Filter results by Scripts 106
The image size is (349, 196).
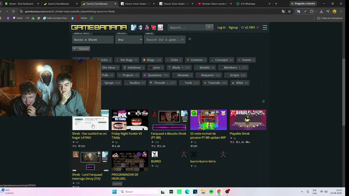point(236,75)
